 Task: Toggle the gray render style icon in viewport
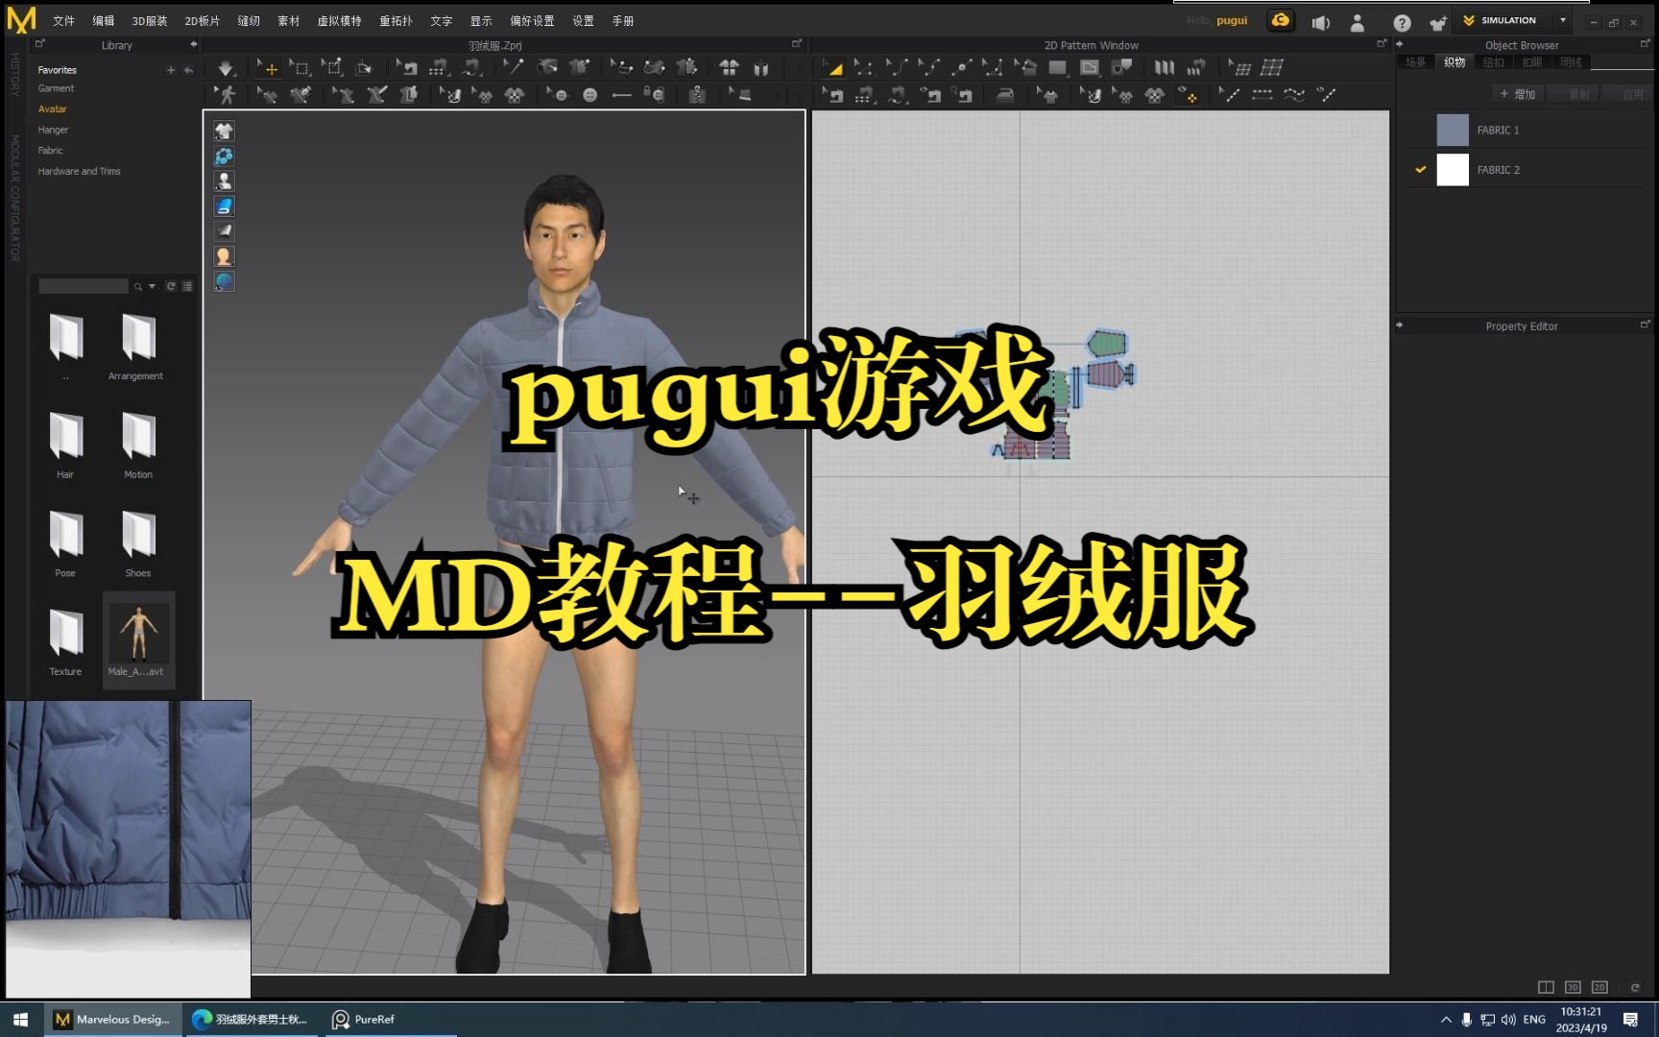click(x=224, y=231)
